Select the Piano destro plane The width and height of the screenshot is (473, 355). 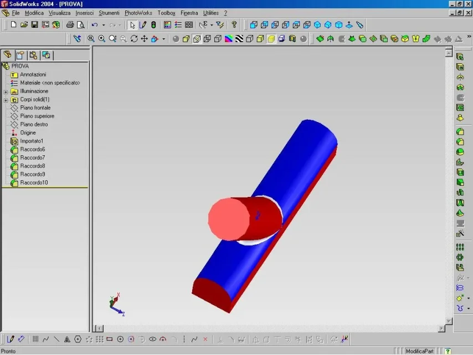click(34, 124)
